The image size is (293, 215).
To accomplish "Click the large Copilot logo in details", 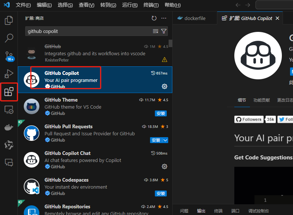I will tap(258, 56).
